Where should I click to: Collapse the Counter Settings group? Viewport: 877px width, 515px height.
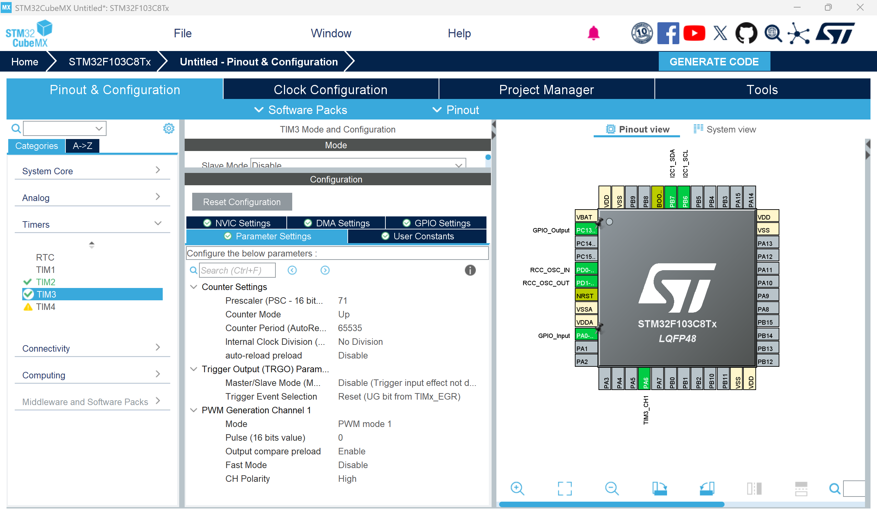pos(194,287)
